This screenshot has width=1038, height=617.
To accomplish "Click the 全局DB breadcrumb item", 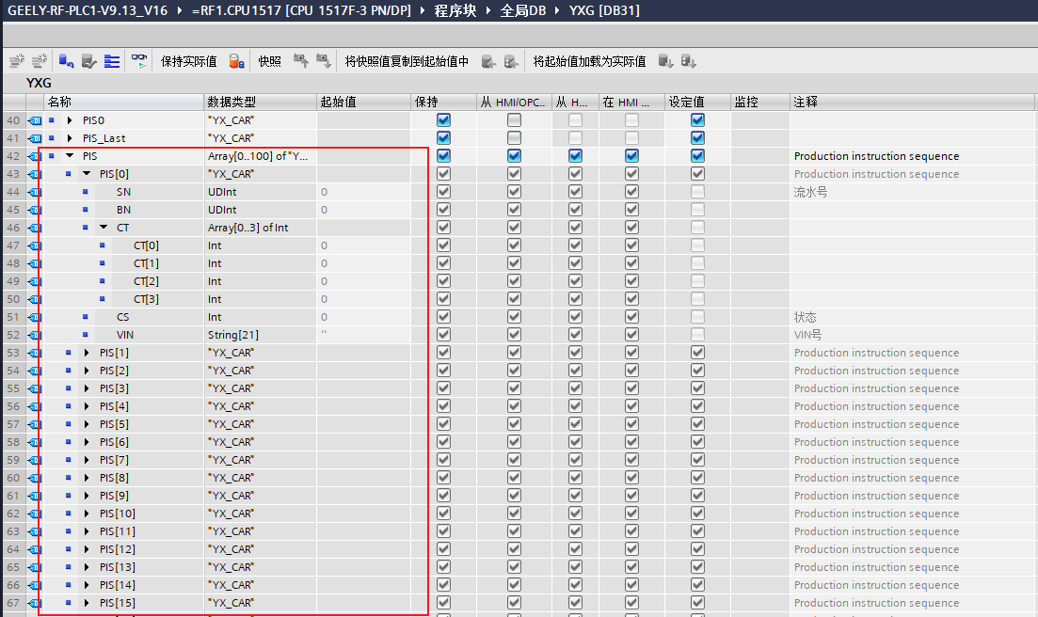I will tap(521, 10).
